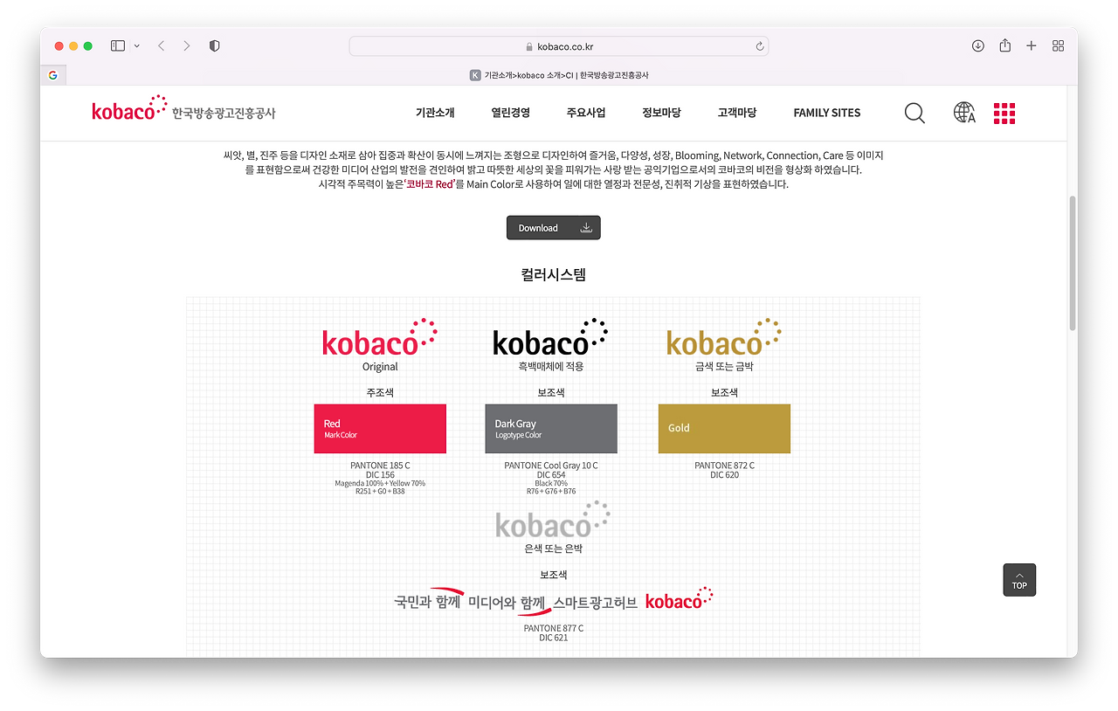Click the Safari downloads icon
The image size is (1118, 711).
[x=978, y=45]
